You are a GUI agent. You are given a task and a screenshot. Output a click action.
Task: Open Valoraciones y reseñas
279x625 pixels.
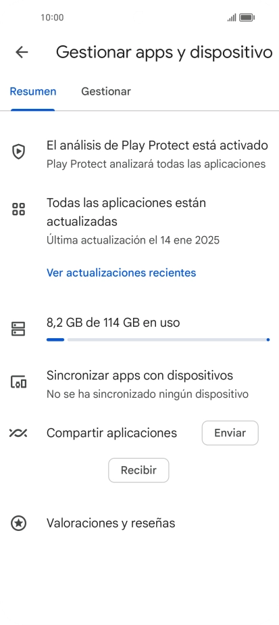pyautogui.click(x=139, y=523)
